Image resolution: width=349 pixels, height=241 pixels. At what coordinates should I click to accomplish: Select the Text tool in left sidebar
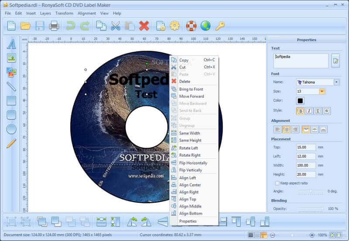click(11, 44)
